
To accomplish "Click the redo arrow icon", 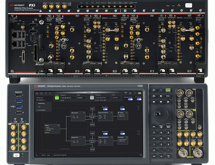I will point(50,94).
